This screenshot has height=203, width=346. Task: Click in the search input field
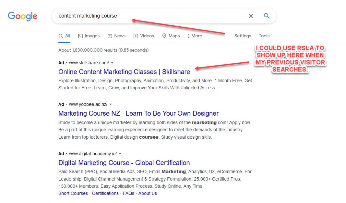(150, 16)
